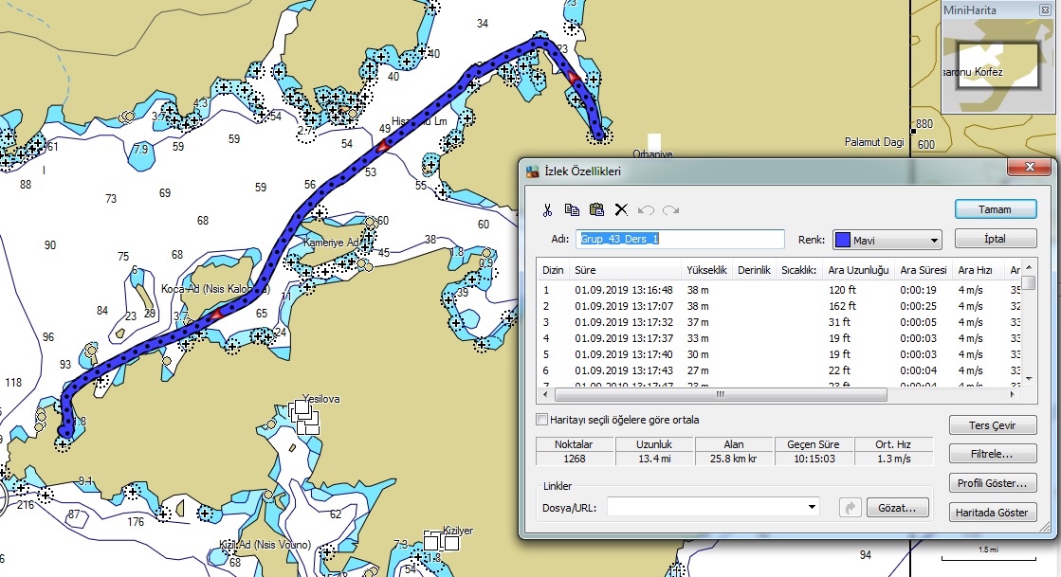Enable Haritayı seçili öğelere göre ortala checkbox

[542, 420]
